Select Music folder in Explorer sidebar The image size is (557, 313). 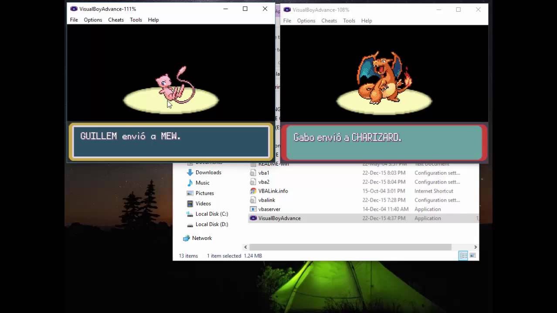point(202,183)
